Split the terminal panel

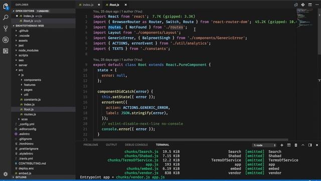point(289,145)
